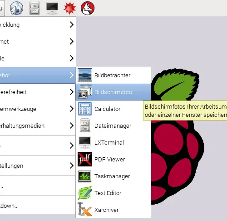Open the web browser globe icon

pyautogui.click(x=16, y=8)
